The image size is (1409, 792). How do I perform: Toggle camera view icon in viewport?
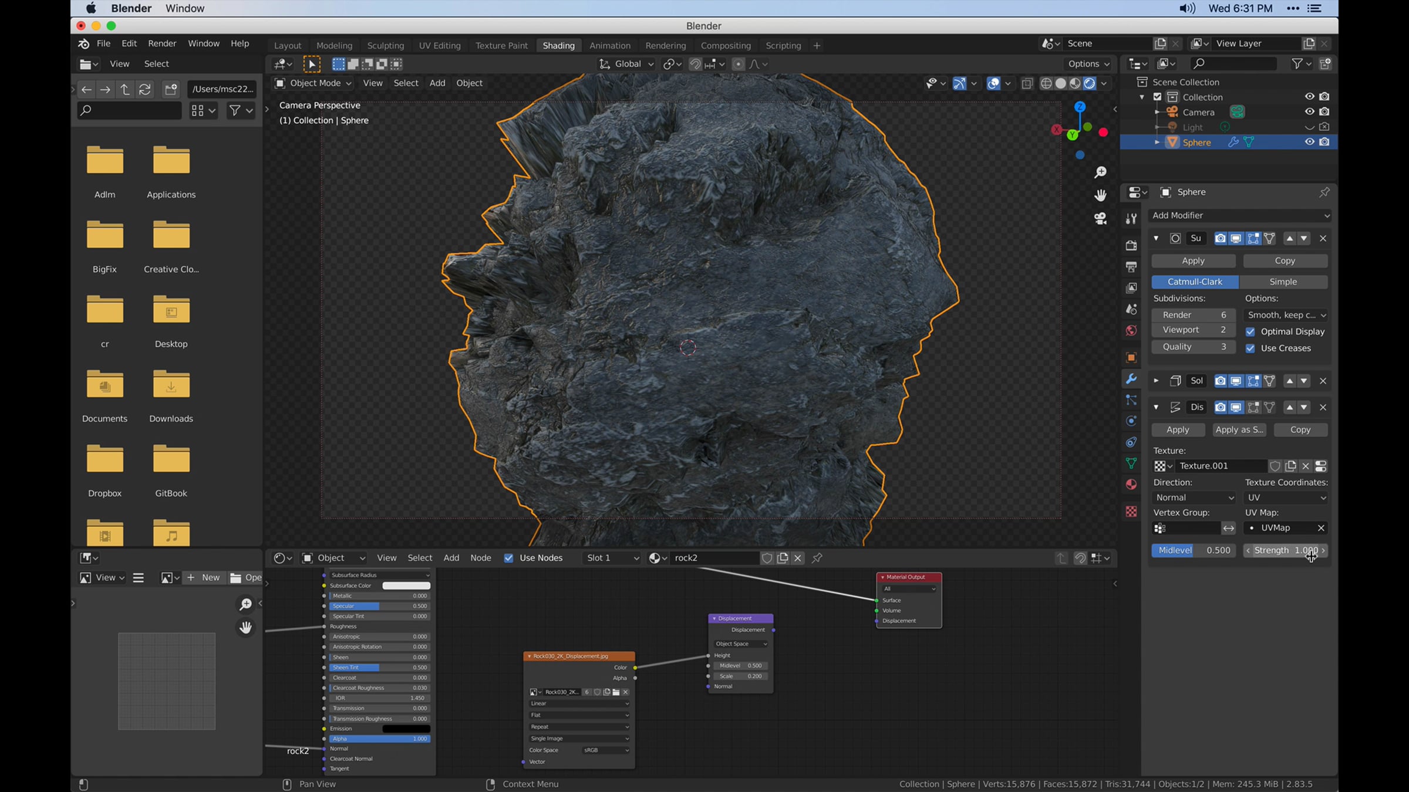(x=1100, y=219)
